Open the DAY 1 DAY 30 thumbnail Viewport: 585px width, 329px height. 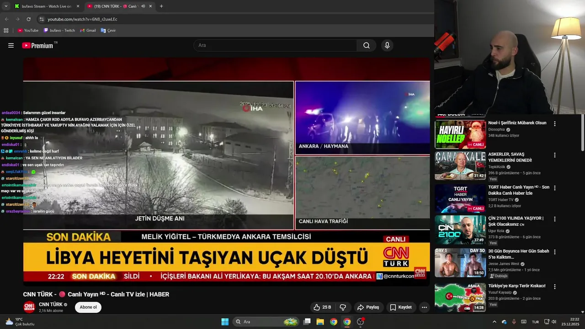pos(460,263)
